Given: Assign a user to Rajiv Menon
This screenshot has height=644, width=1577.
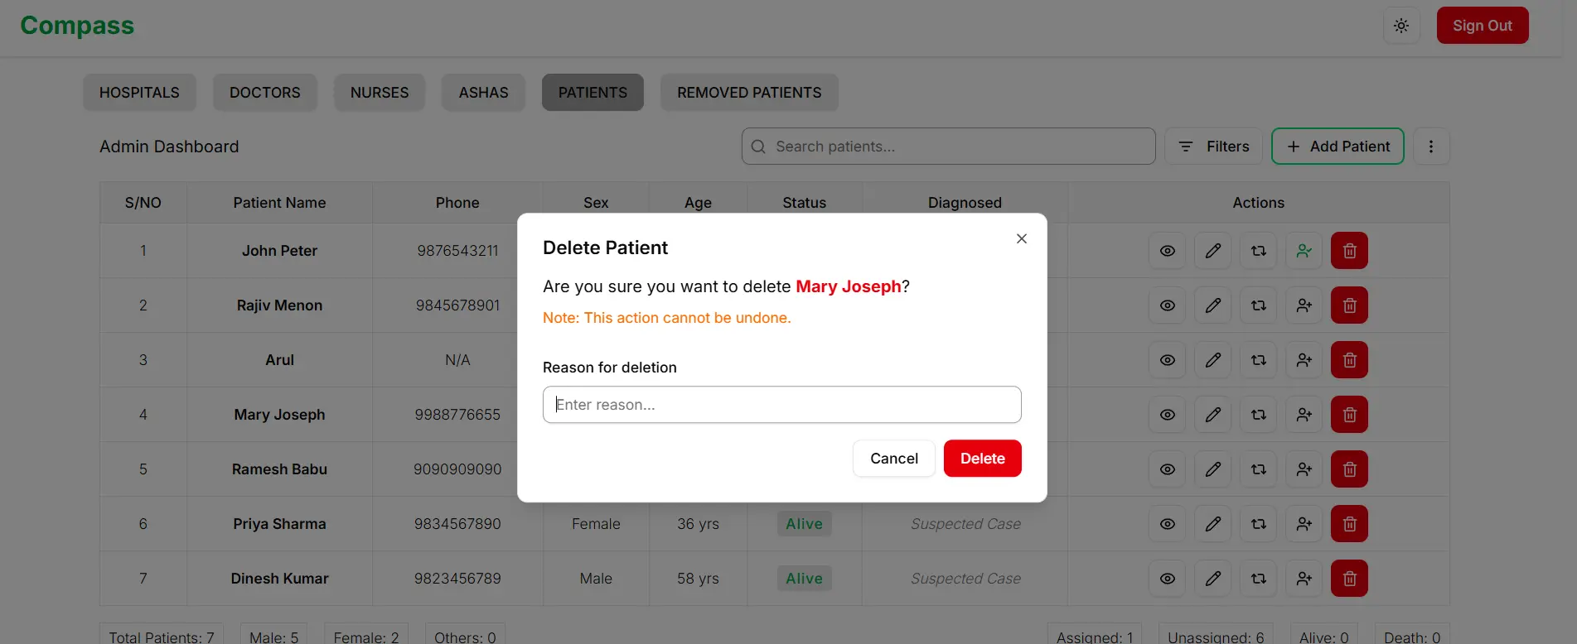Looking at the screenshot, I should click(x=1304, y=305).
